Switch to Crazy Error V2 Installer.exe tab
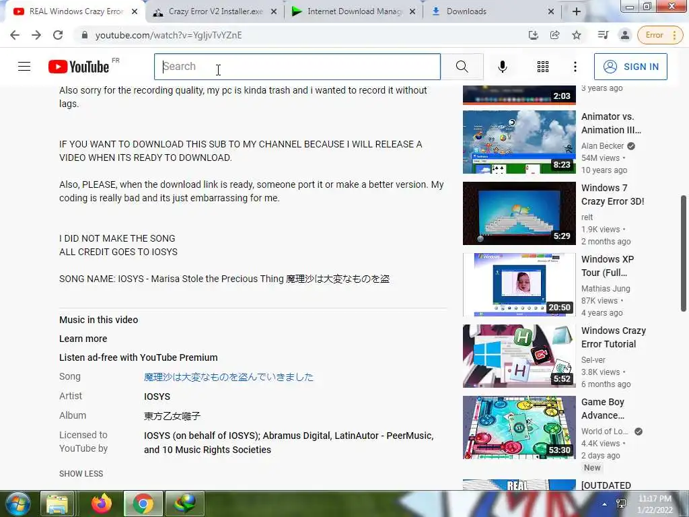The image size is (689, 517). tap(215, 11)
